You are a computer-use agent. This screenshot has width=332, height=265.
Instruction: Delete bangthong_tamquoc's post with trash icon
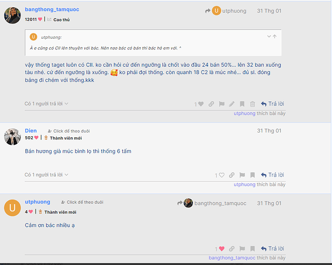(253, 104)
